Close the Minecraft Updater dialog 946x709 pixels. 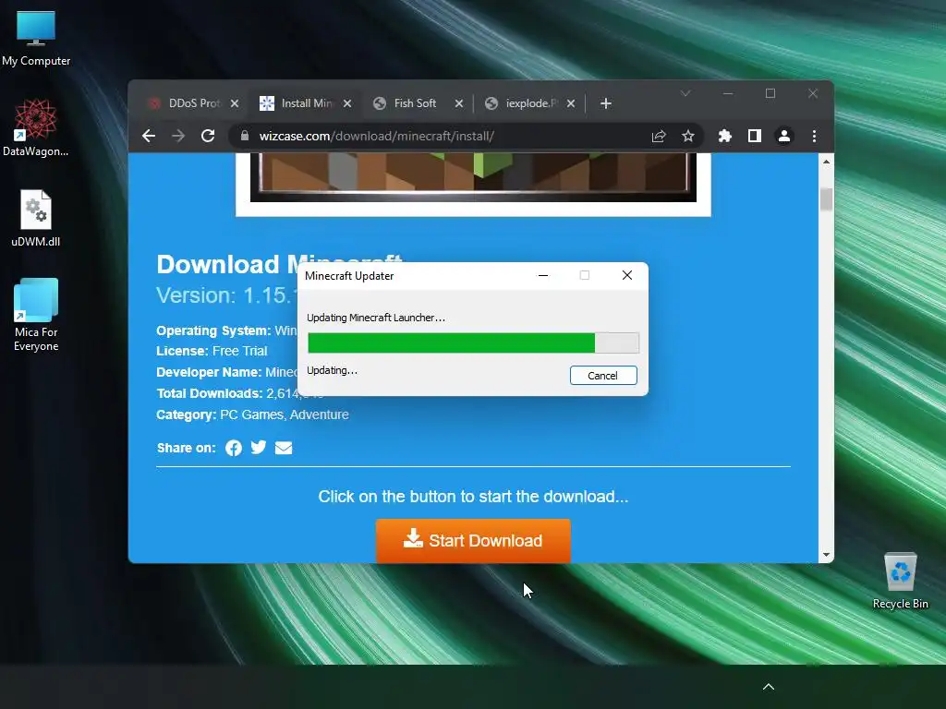tap(627, 275)
